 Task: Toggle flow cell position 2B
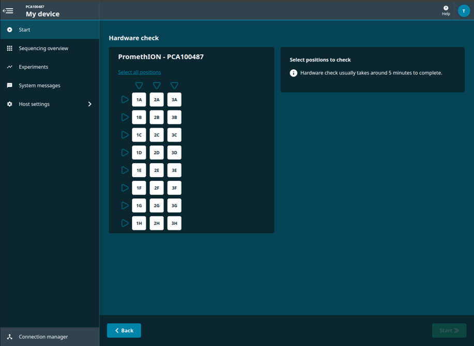[157, 117]
